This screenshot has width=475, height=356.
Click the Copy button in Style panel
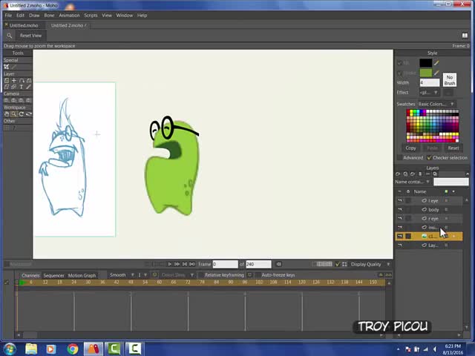(410, 148)
